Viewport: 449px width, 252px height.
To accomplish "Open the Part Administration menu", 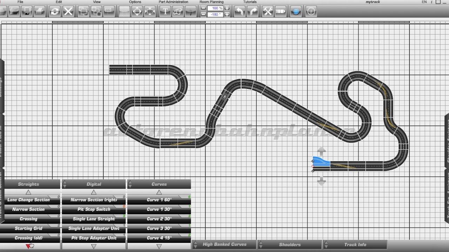I will [173, 2].
